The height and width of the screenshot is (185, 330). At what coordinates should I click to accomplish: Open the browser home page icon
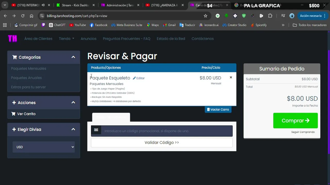point(31,16)
